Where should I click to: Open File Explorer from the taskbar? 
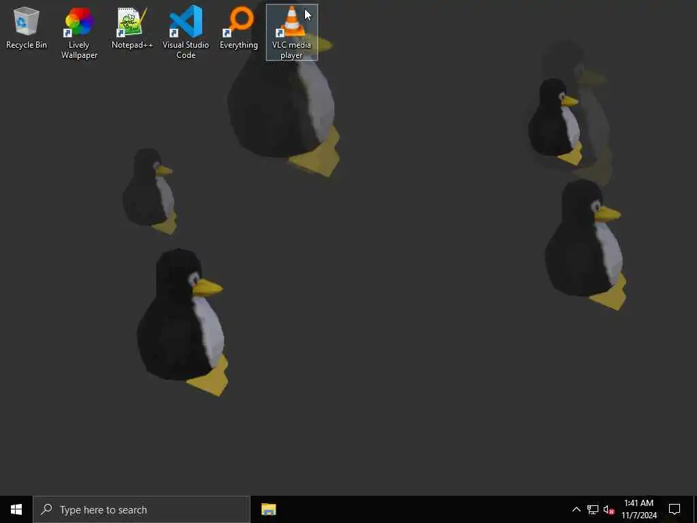(268, 509)
